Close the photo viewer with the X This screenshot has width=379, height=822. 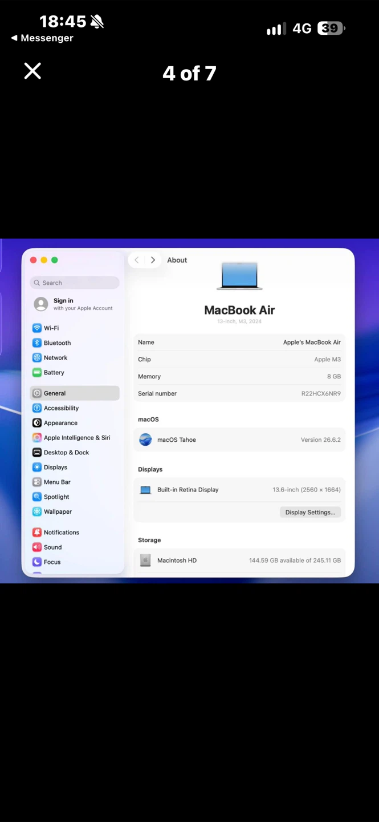[x=32, y=71]
